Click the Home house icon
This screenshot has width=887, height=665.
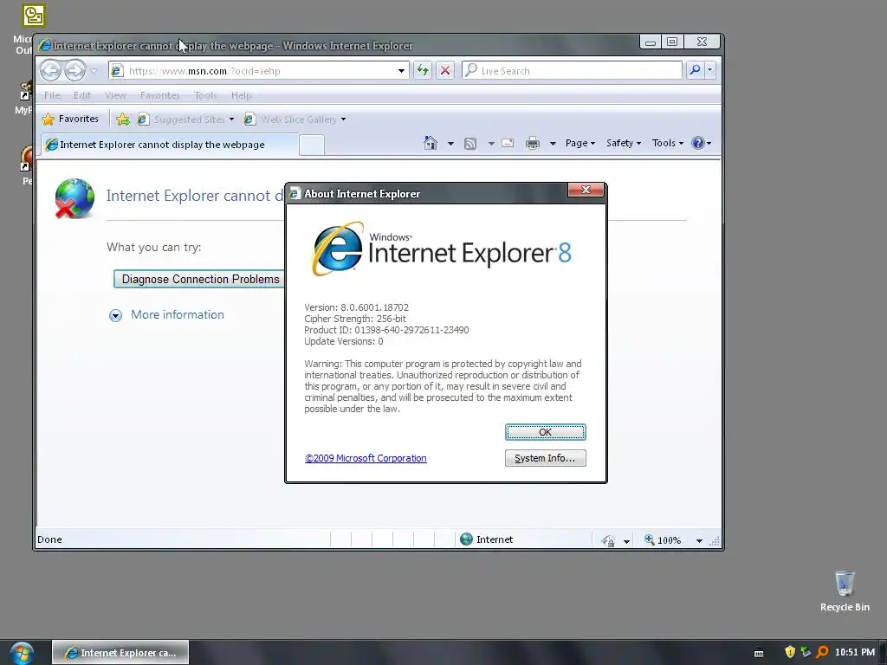point(431,143)
